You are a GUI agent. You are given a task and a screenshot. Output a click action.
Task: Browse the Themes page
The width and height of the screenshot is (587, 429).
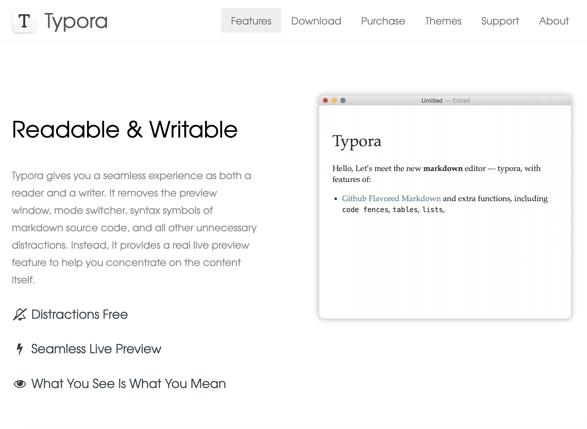click(443, 21)
